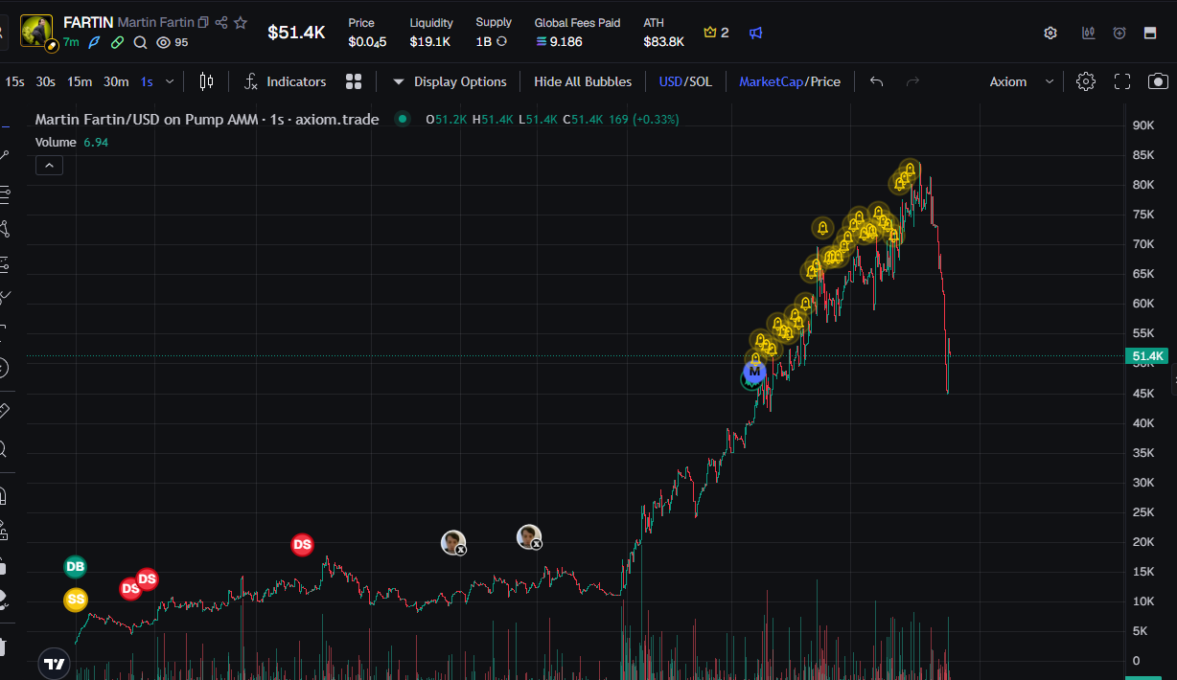Switch chart to MarketCap mode
1177x680 pixels.
coord(771,81)
